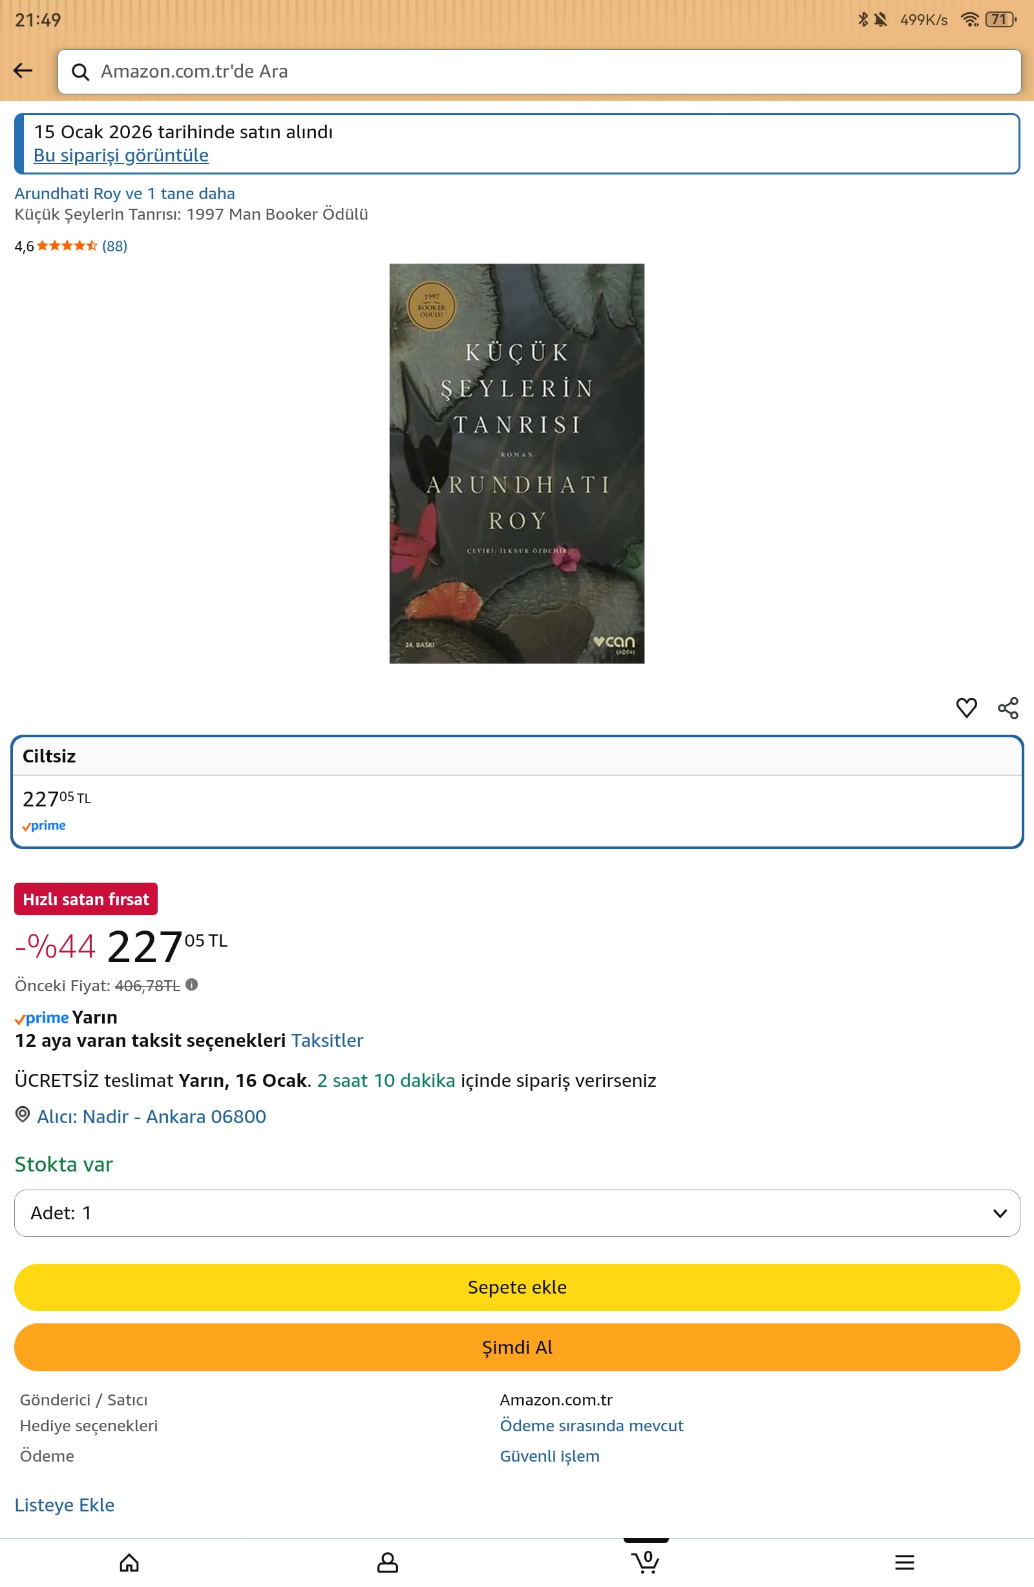The height and width of the screenshot is (1587, 1034).
Task: Tap the book cover image
Action: [x=517, y=463]
